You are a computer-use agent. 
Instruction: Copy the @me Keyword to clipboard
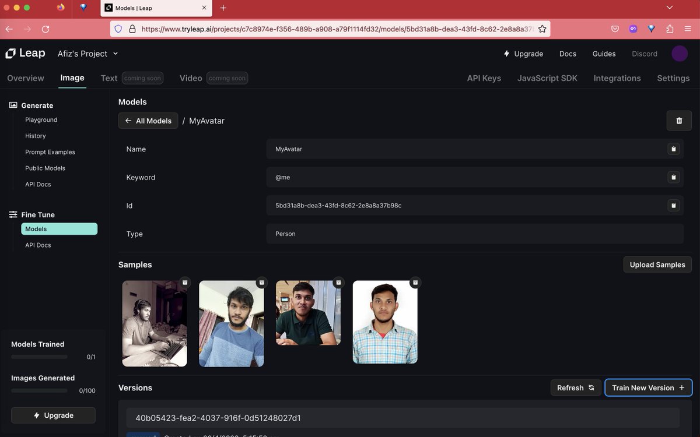point(674,177)
